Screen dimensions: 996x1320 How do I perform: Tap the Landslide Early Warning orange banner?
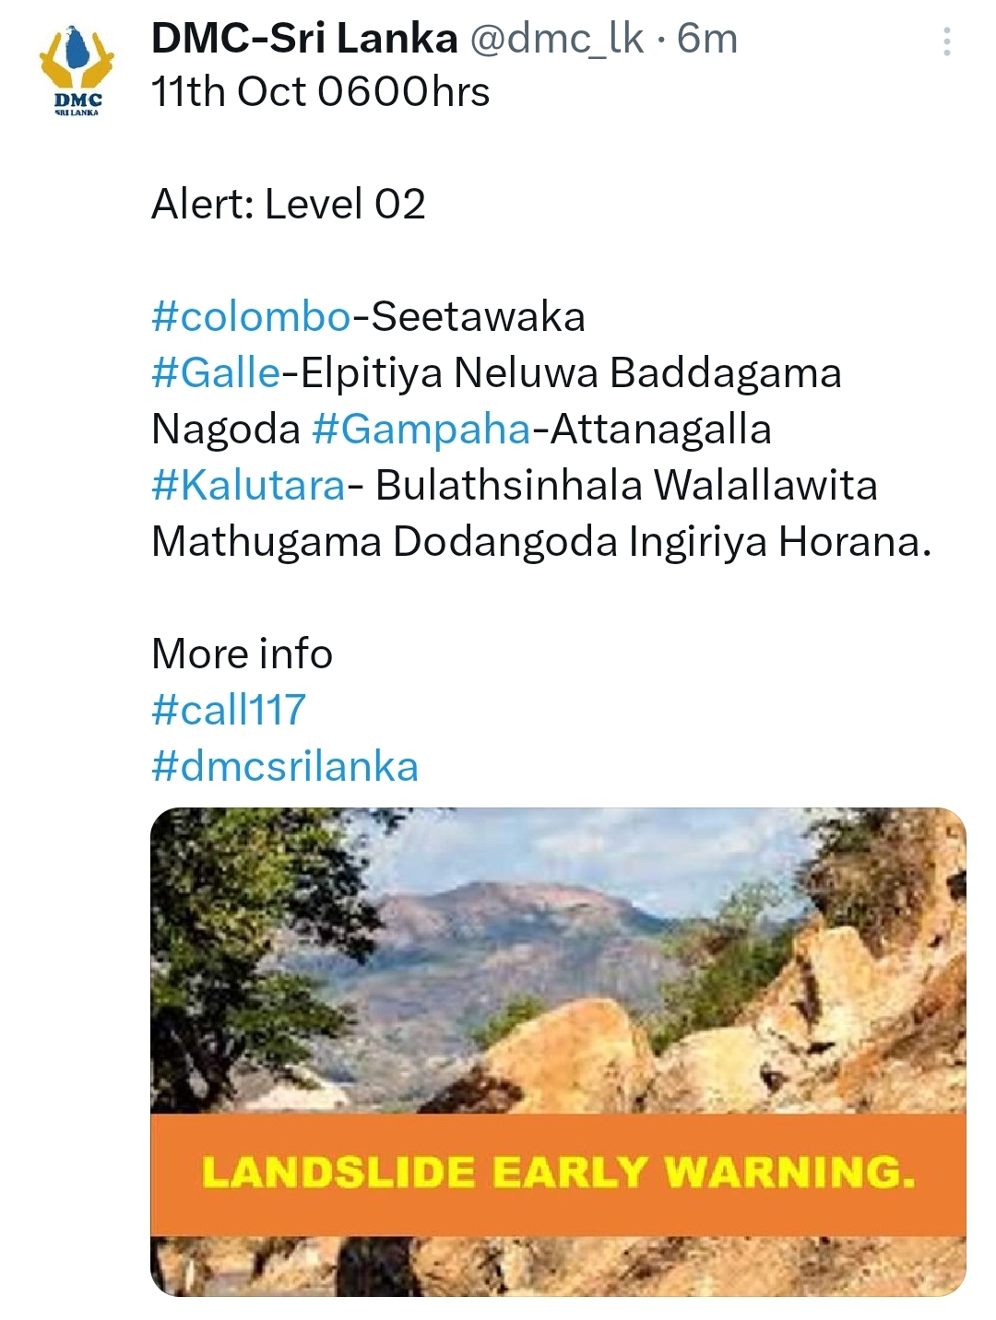(558, 1173)
